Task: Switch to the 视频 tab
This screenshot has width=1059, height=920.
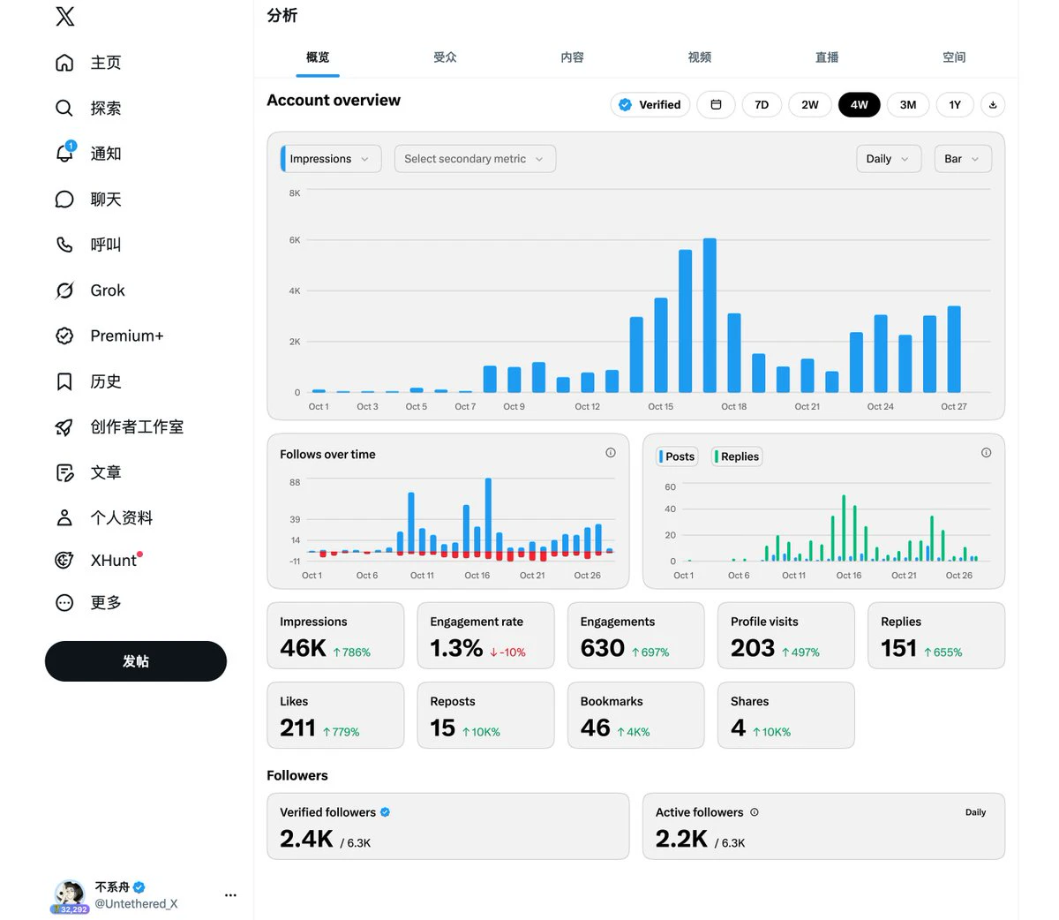Action: (x=700, y=57)
